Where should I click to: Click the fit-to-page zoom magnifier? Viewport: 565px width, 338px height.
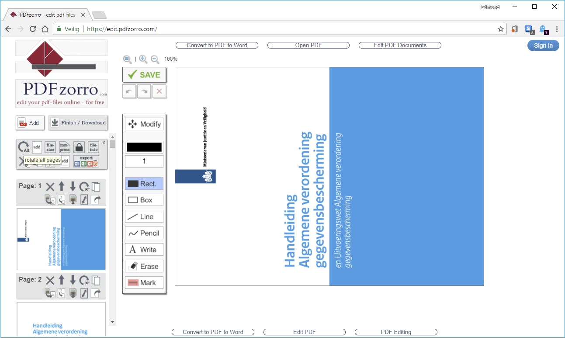click(127, 59)
